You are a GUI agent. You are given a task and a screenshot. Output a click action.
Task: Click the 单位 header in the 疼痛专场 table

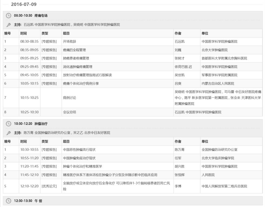205,33
